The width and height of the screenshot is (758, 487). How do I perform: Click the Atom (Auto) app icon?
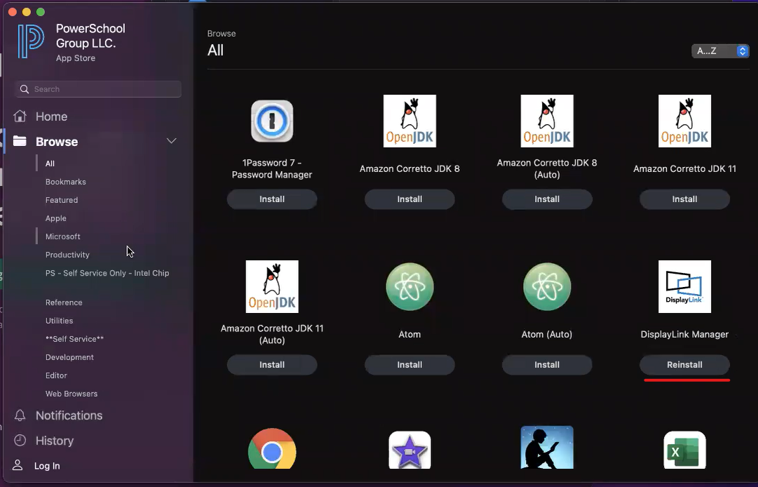[547, 287]
